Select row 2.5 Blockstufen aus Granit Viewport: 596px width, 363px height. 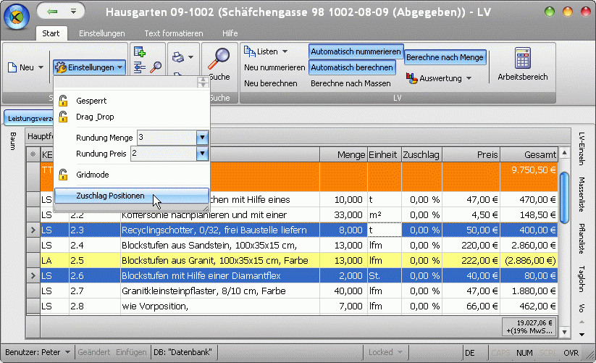[299, 260]
